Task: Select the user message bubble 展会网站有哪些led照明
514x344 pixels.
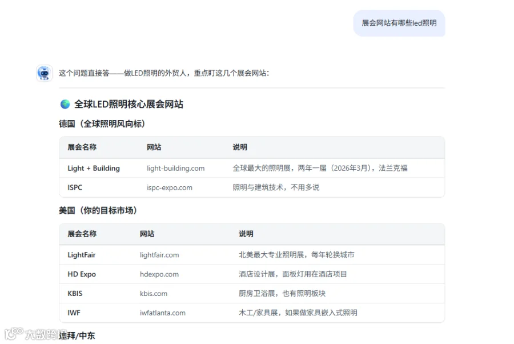Action: [x=399, y=23]
